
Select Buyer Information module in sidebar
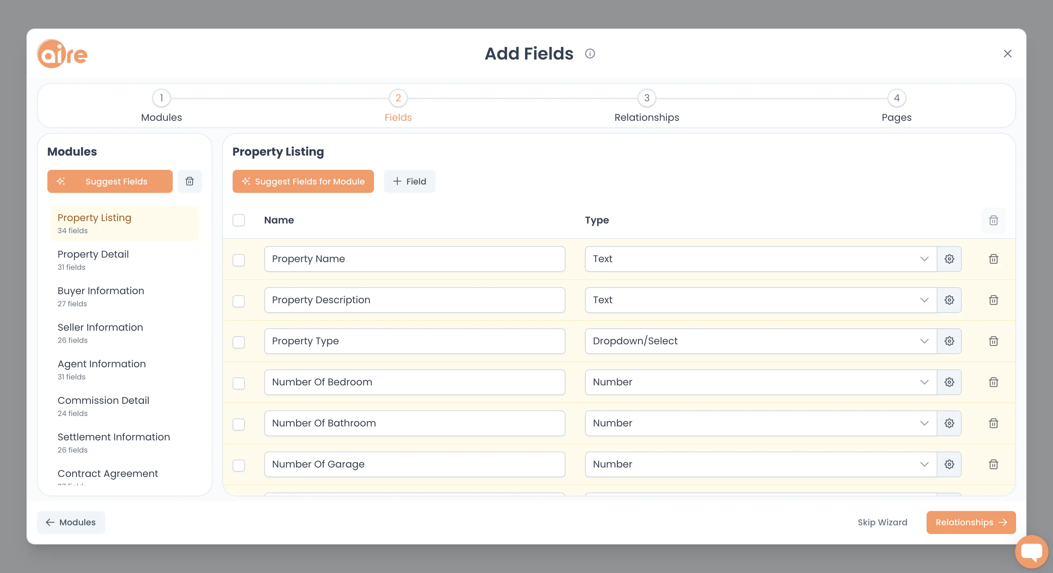124,296
